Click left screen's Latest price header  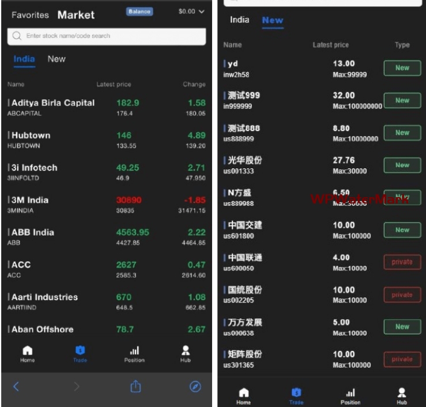[x=114, y=85]
